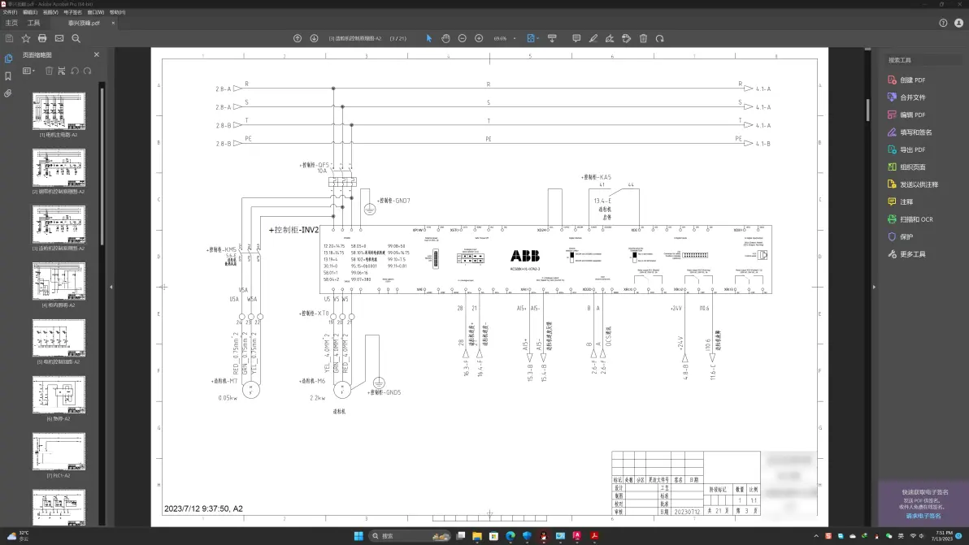969x545 pixels.
Task: Select the page 4 thumbnail 柜内照明-A2
Action: point(59,282)
